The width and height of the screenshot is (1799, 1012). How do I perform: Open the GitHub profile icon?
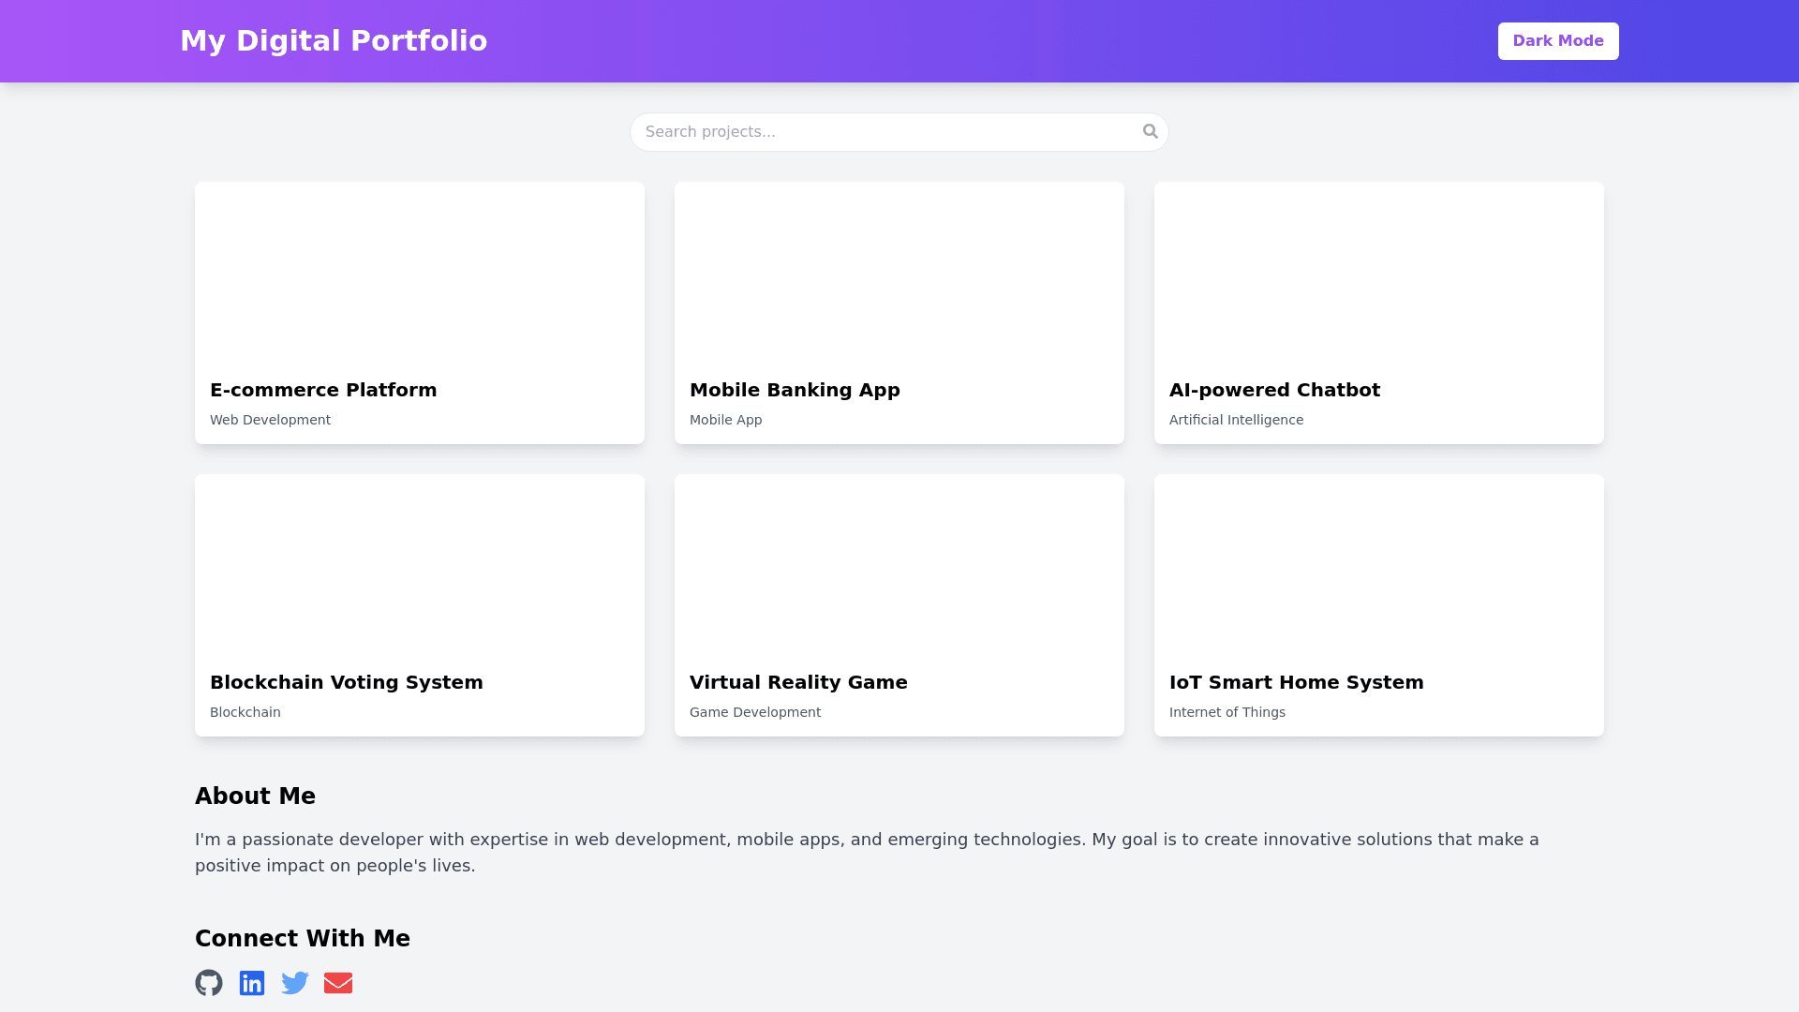[x=209, y=983]
